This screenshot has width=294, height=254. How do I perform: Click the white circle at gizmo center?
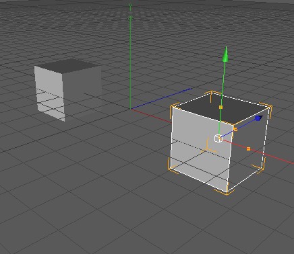pos(218,138)
